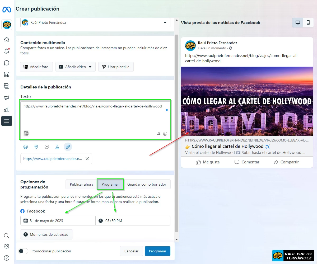Add a location with the pin icon

coord(36,147)
